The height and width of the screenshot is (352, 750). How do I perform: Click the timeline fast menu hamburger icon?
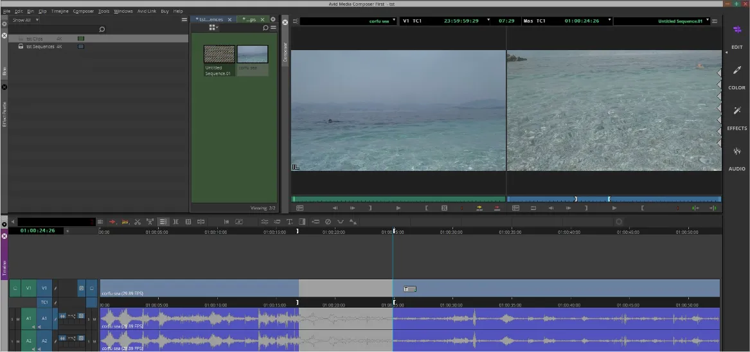(100, 222)
